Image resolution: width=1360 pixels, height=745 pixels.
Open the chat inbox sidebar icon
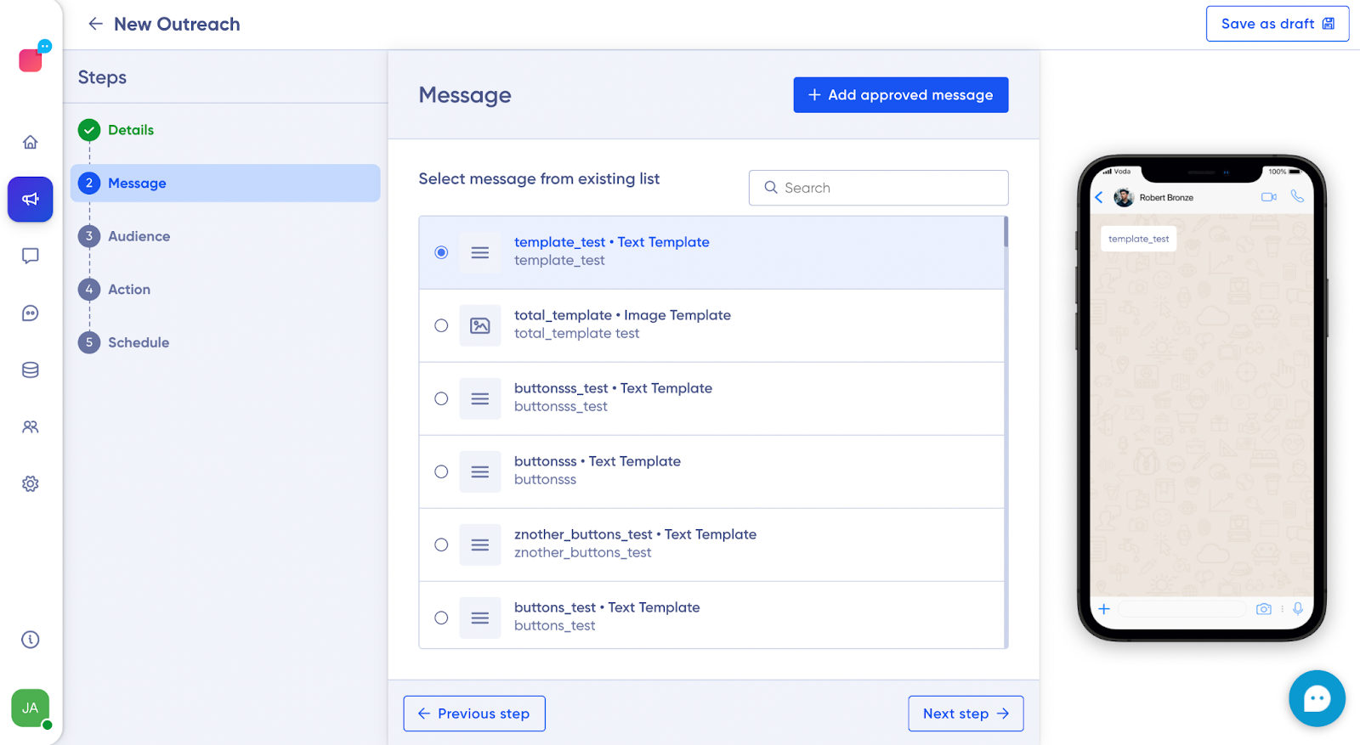coord(31,256)
